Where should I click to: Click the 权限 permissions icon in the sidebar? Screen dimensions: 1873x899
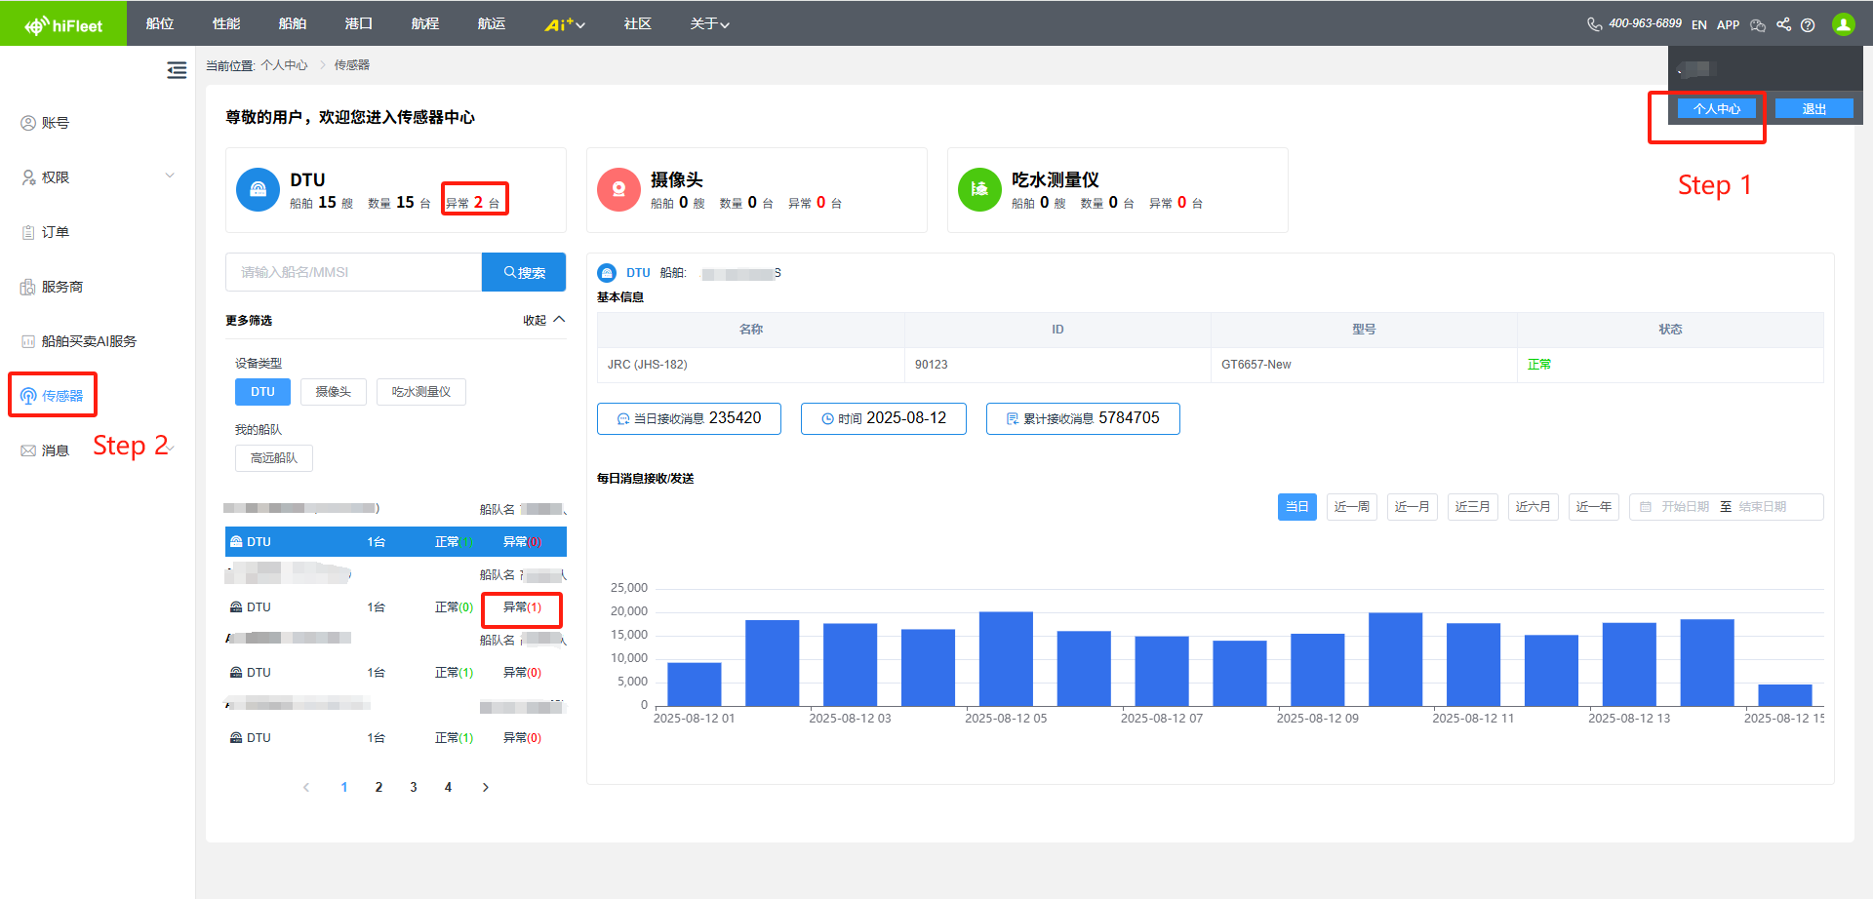tap(28, 177)
